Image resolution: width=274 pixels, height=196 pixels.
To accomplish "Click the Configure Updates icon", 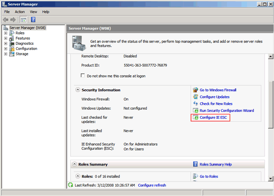I will pos(195,97).
